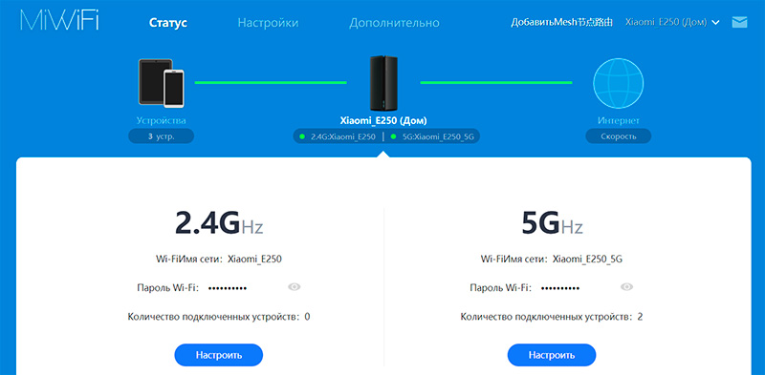Select the 5G:Xiaomi_E250_5G network label

438,136
